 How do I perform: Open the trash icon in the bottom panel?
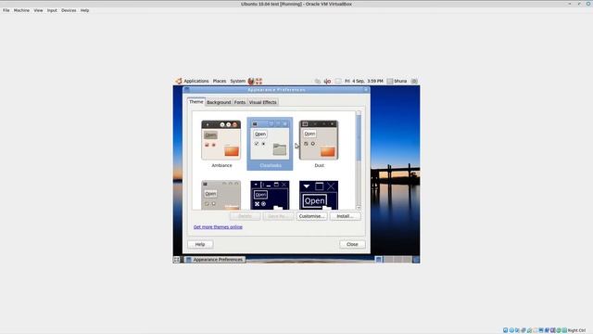click(416, 260)
